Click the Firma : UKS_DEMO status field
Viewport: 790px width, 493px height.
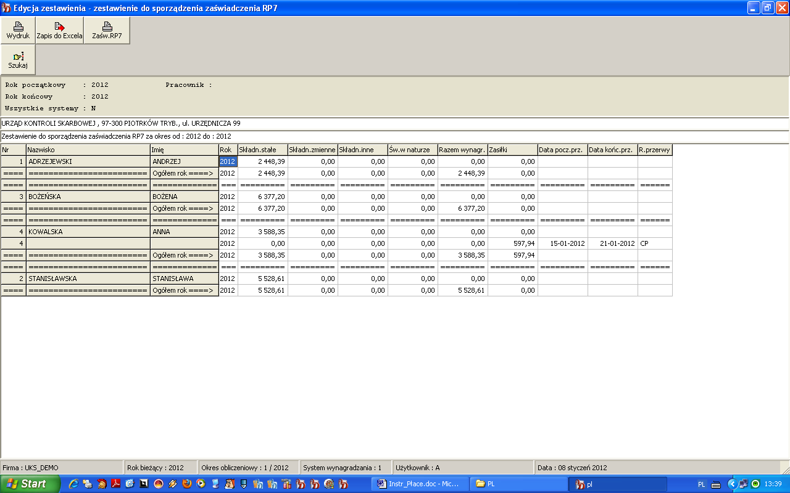pyautogui.click(x=62, y=468)
